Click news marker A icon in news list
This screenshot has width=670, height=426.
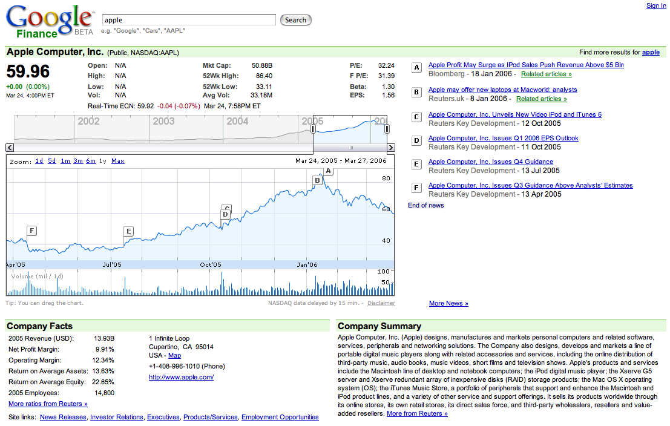click(x=416, y=68)
